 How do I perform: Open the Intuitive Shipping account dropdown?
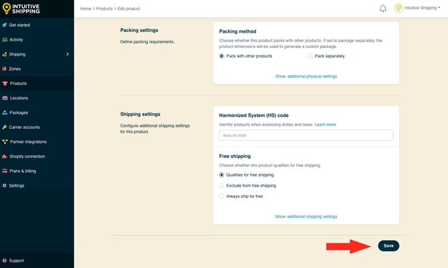[x=417, y=9]
